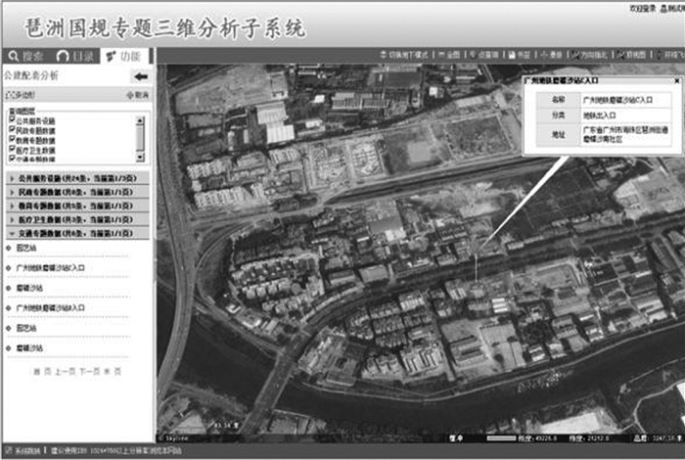Uncheck the 教育专题数据 layer checkbox
The height and width of the screenshot is (460, 685).
(12, 137)
